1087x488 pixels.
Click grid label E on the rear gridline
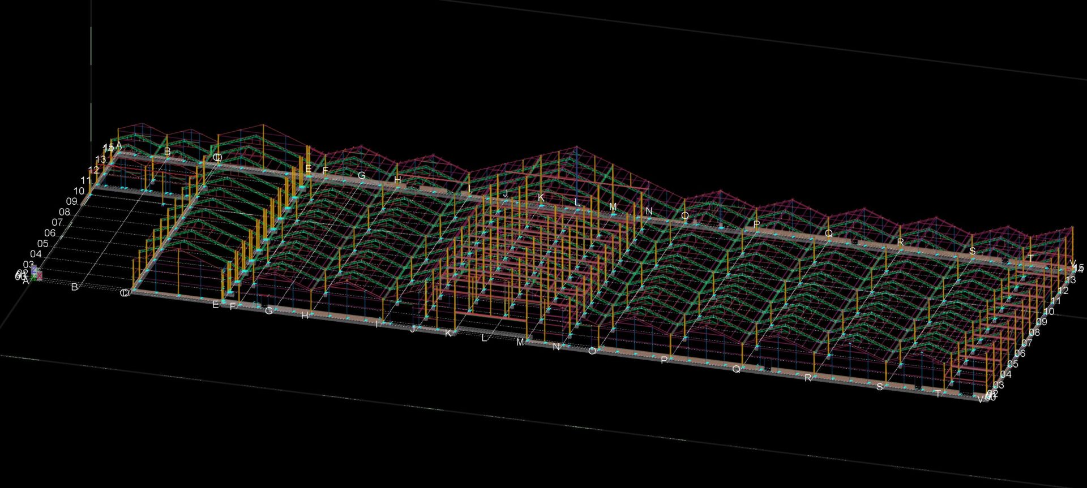click(308, 169)
